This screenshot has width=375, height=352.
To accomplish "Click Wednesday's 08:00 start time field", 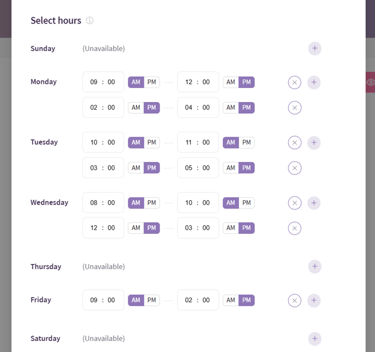I will pyautogui.click(x=103, y=203).
